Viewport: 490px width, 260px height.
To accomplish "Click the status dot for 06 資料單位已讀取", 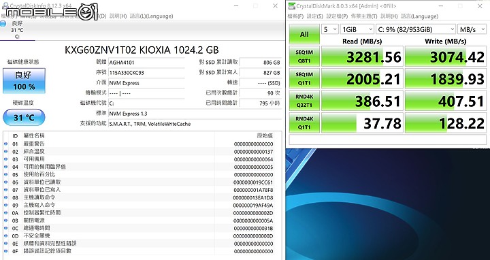I will point(5,182).
